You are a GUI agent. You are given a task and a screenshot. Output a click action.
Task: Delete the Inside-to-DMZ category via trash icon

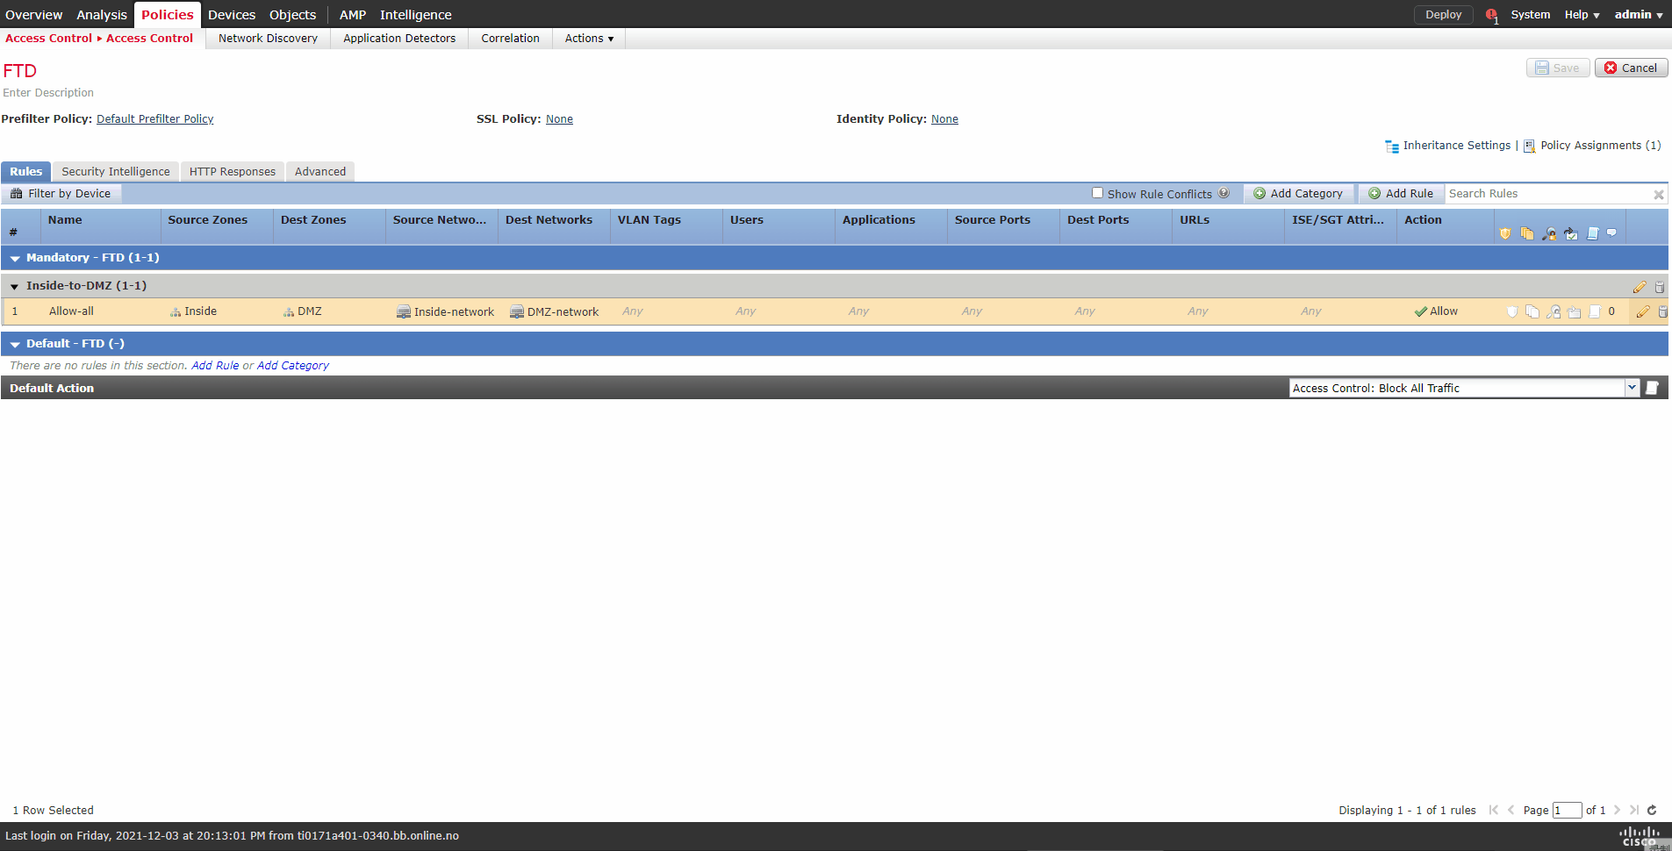1659,287
